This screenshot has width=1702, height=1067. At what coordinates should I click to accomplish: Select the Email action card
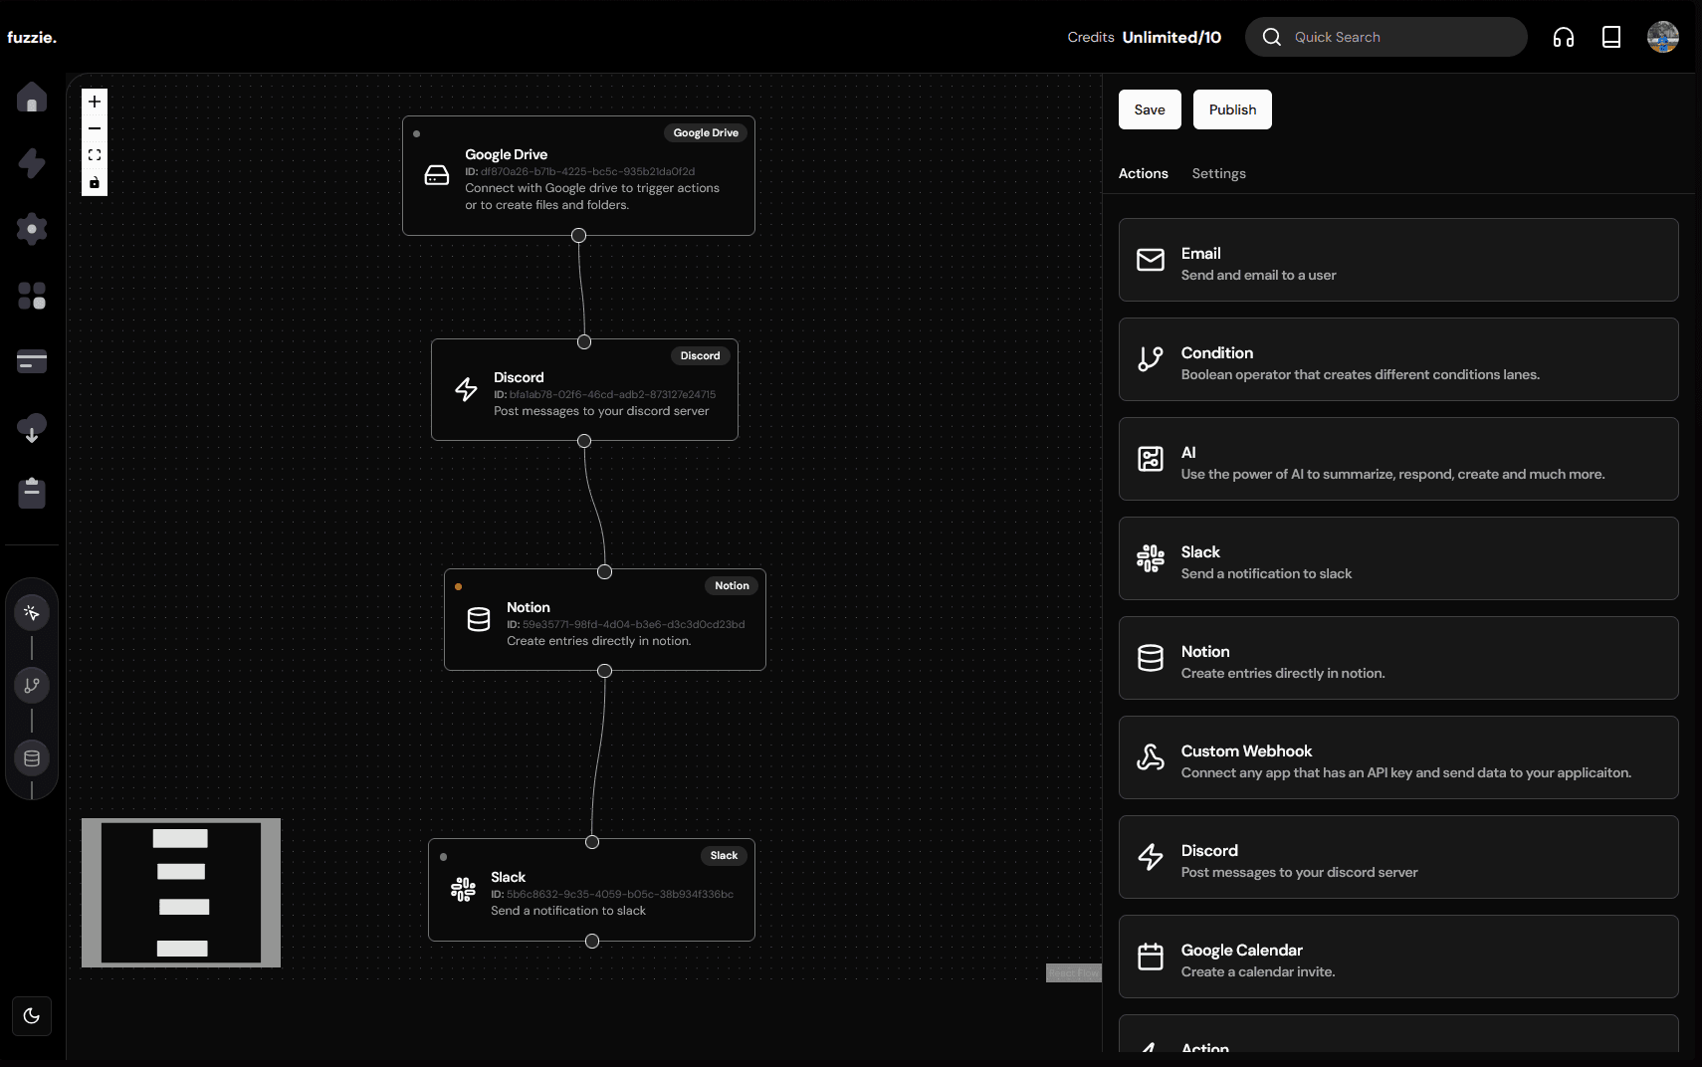click(x=1398, y=260)
